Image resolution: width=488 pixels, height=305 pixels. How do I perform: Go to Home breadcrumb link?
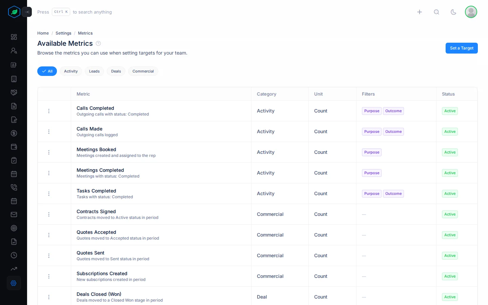point(43,33)
